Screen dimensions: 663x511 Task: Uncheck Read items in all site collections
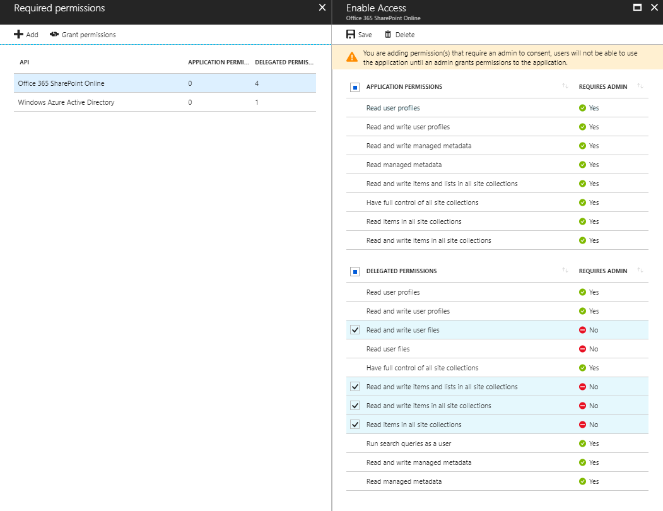tap(355, 425)
